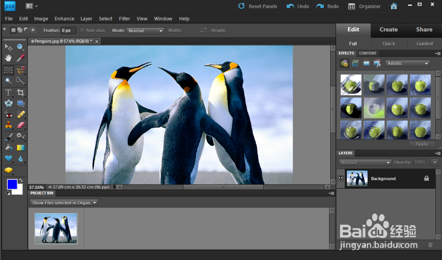Choose the Horizontal Type tool
The image size is (442, 260).
pos(8,92)
